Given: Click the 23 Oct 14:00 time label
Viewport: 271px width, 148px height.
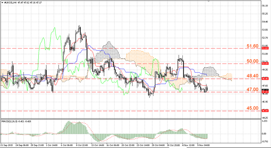Looking at the screenshot, I should coord(143,145).
